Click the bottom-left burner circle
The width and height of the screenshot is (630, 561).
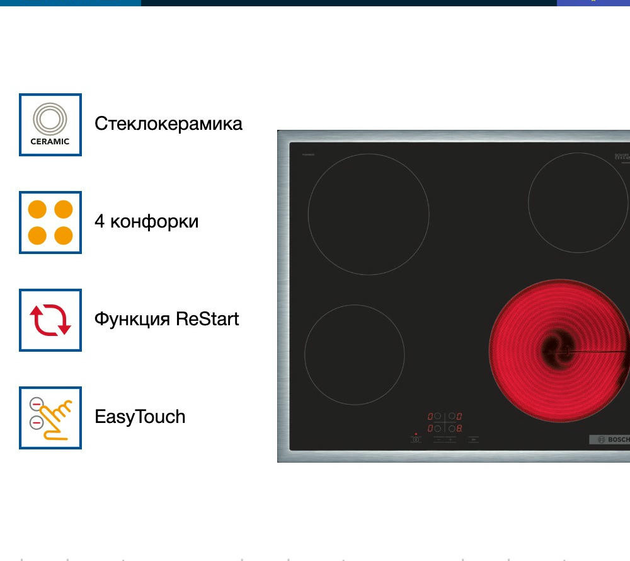[355, 355]
